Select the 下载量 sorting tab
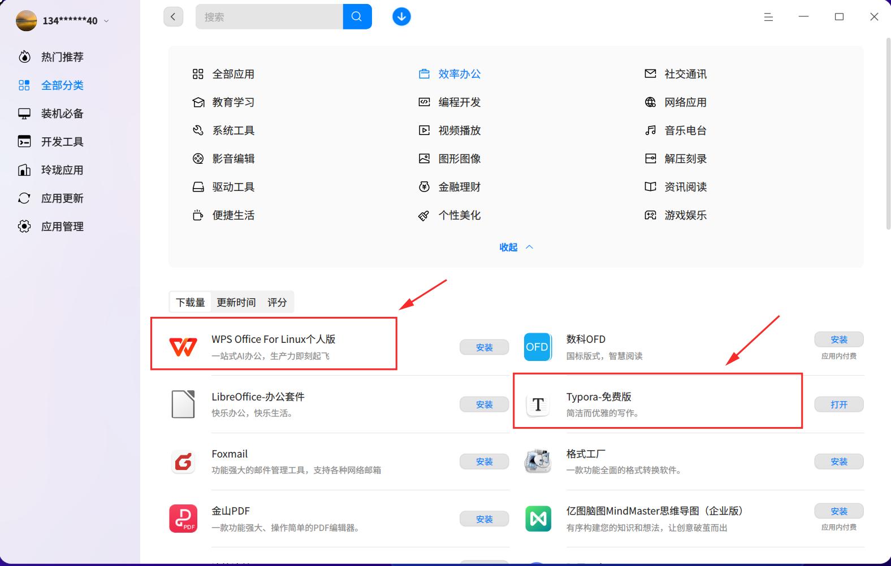891x566 pixels. point(191,303)
